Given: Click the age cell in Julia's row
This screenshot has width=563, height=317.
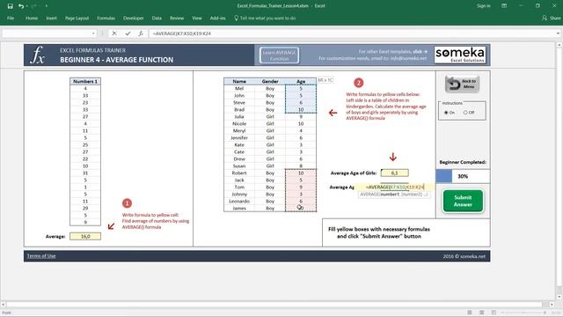Looking at the screenshot, I should [x=301, y=117].
